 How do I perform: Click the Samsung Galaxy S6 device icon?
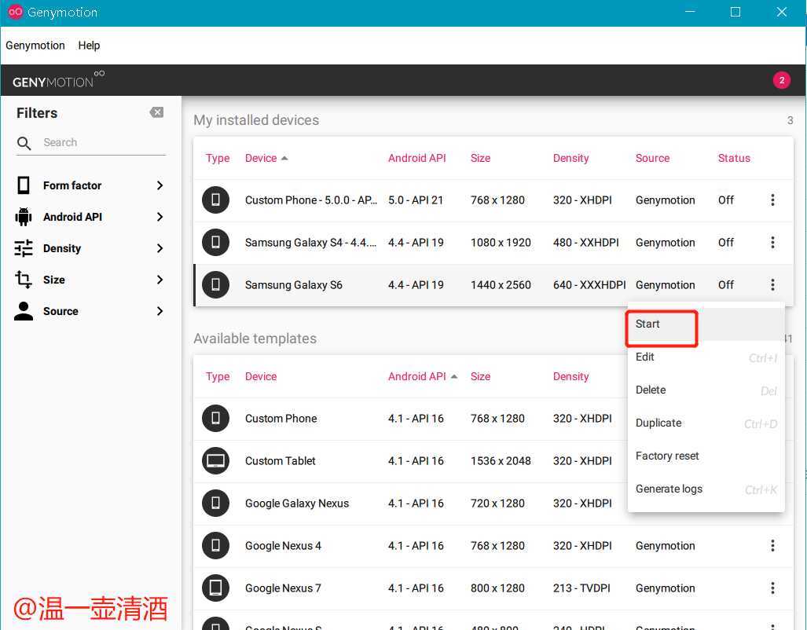click(215, 284)
